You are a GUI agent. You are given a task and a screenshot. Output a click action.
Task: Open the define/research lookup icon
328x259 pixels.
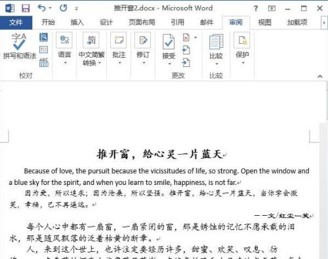(44, 37)
